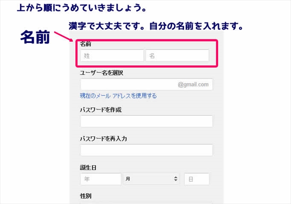This screenshot has width=291, height=204.
Task: Click the パスワードを作成 label text
Action: click(x=100, y=110)
